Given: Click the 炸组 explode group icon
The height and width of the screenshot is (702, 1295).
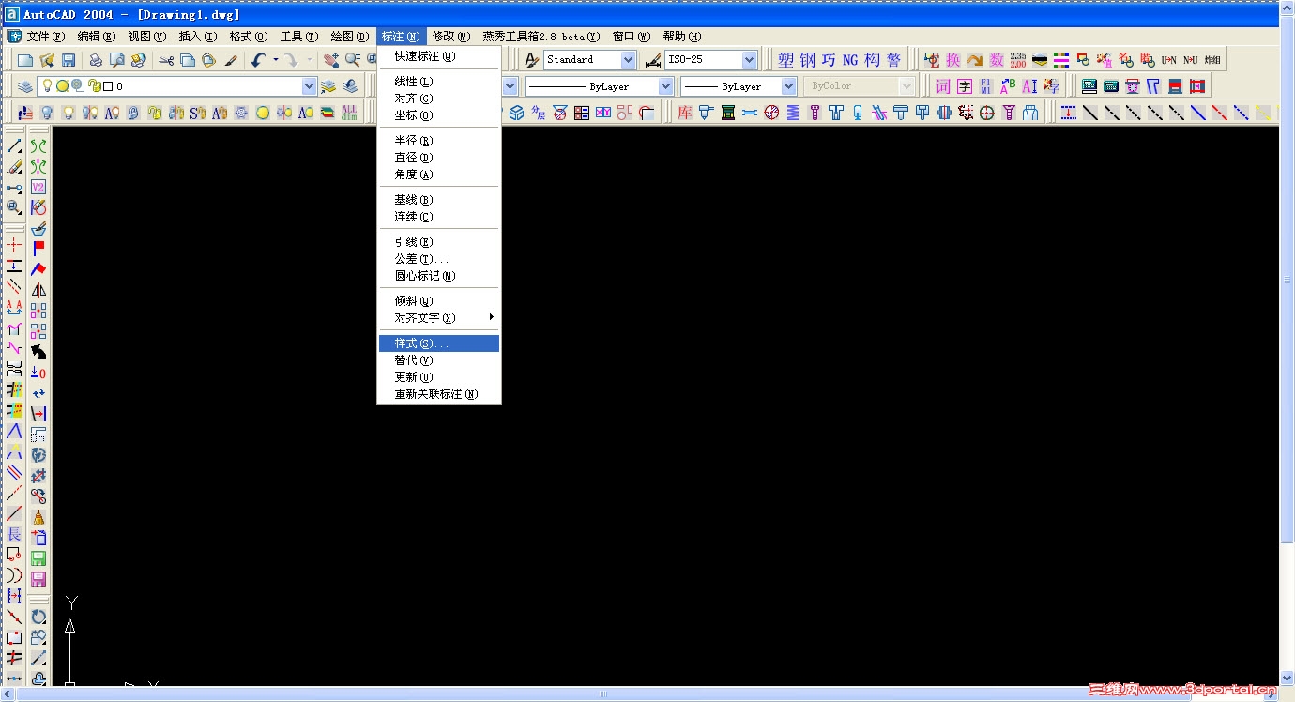Looking at the screenshot, I should click(1212, 60).
